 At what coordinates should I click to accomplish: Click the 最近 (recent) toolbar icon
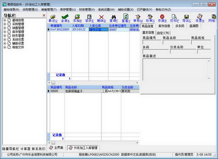click(x=53, y=18)
